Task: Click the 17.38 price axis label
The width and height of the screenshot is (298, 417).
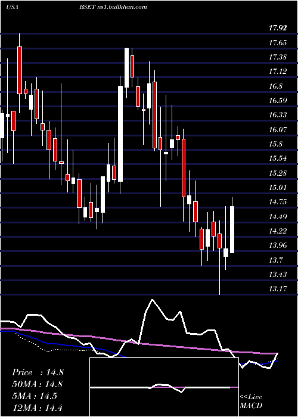Action: (x=278, y=57)
